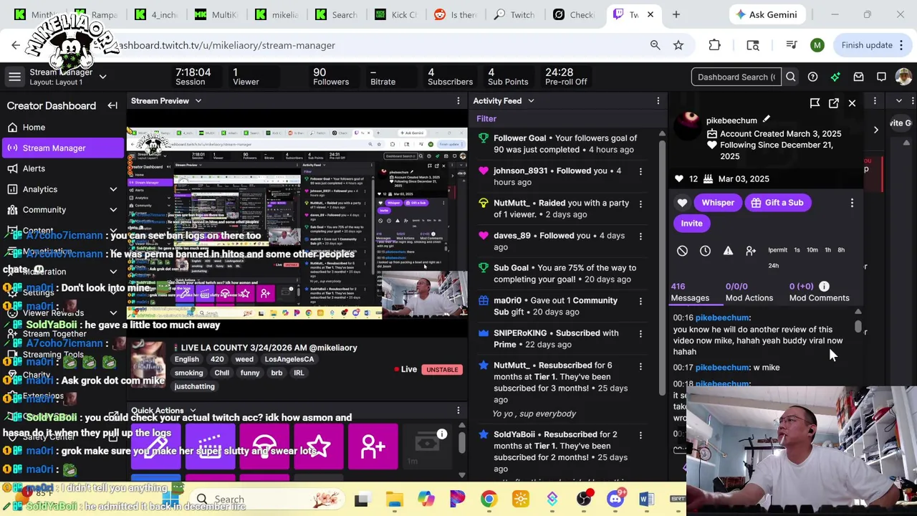Open options for SNIPERoKING subscribed entry
The width and height of the screenshot is (917, 516).
[x=640, y=333]
